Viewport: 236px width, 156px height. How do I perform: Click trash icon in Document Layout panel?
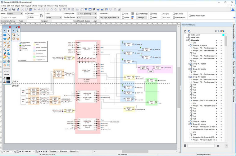tap(218, 146)
